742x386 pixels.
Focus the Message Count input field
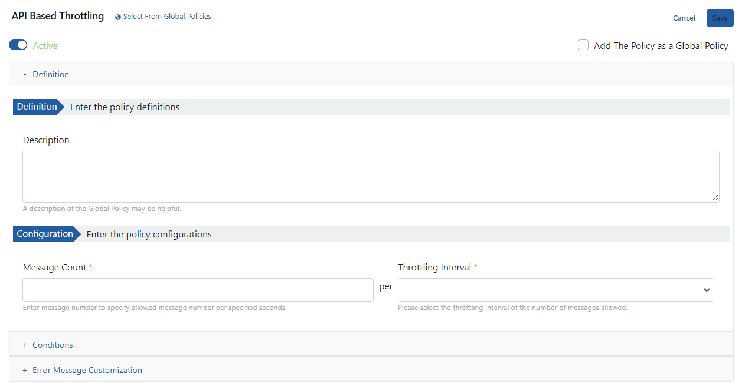click(198, 290)
